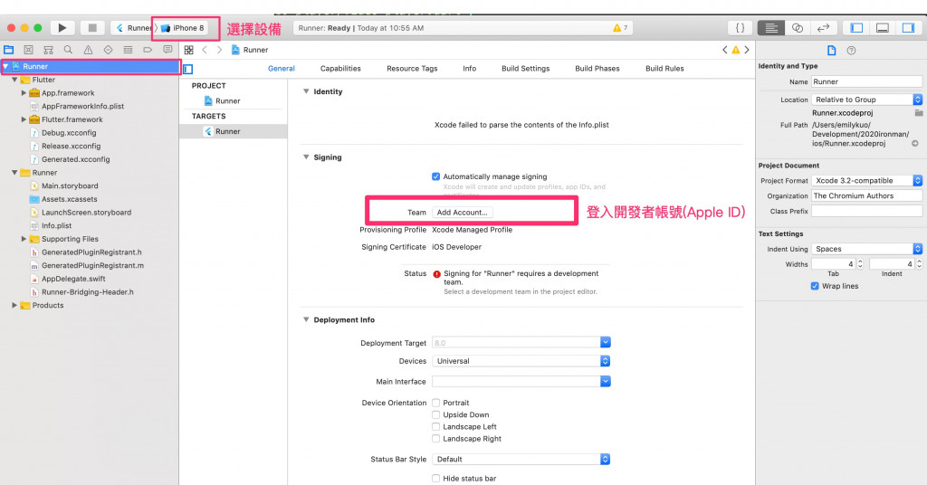This screenshot has width=927, height=485.
Task: Open the Devices dropdown showing Universal
Action: (x=521, y=361)
